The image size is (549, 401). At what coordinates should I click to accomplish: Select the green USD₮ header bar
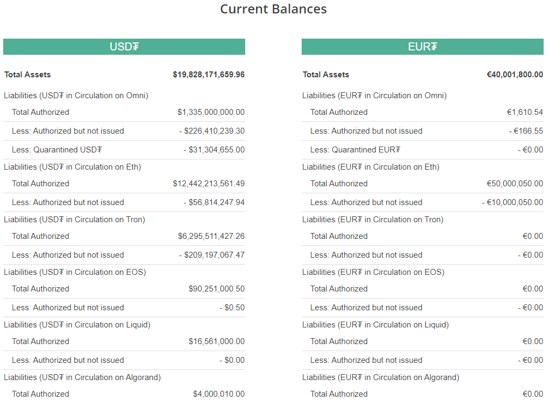pyautogui.click(x=124, y=47)
